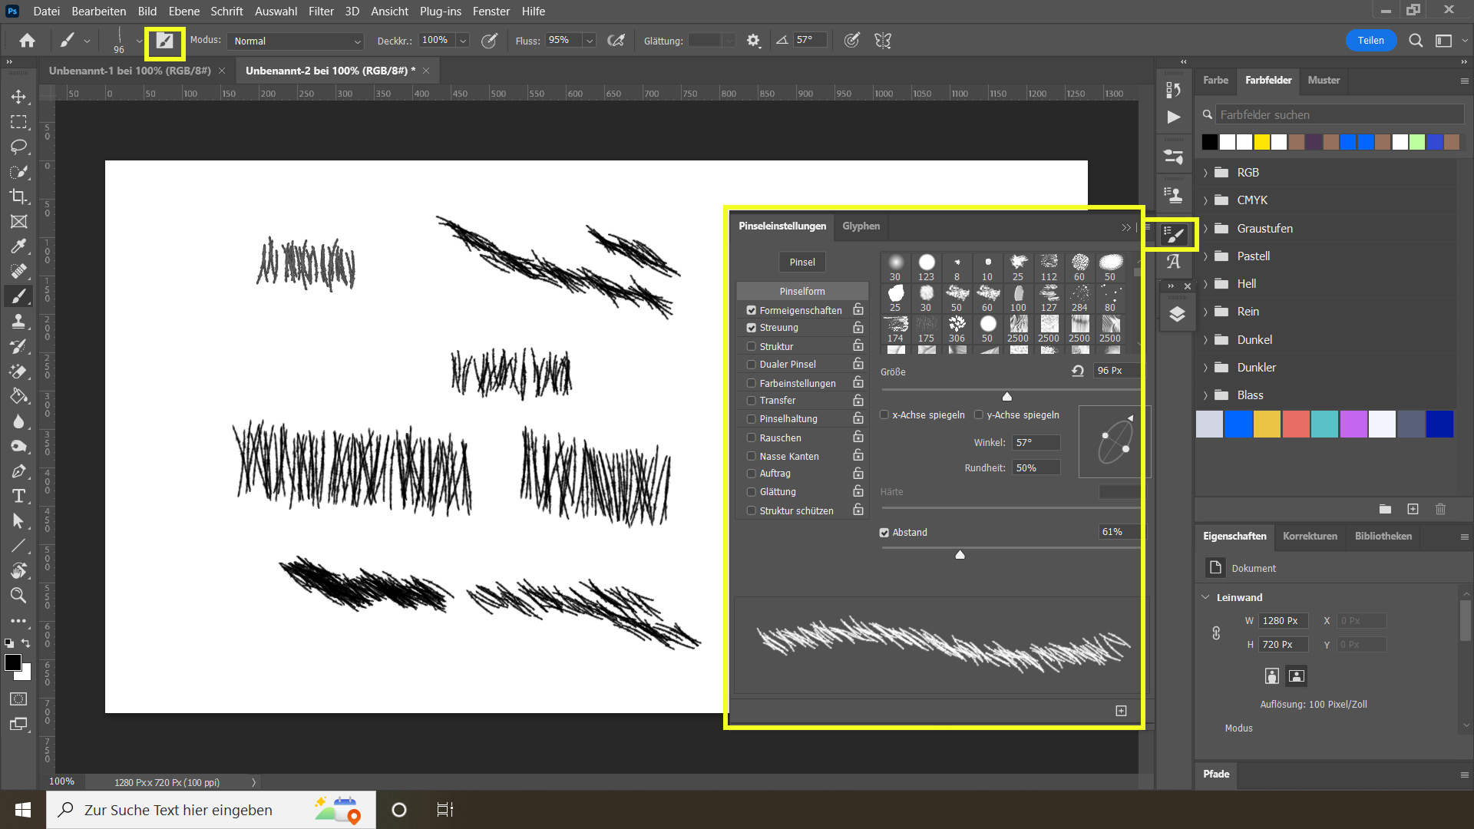This screenshot has width=1474, height=829.
Task: Toggle x-Achse spiegeln checkbox
Action: click(884, 415)
